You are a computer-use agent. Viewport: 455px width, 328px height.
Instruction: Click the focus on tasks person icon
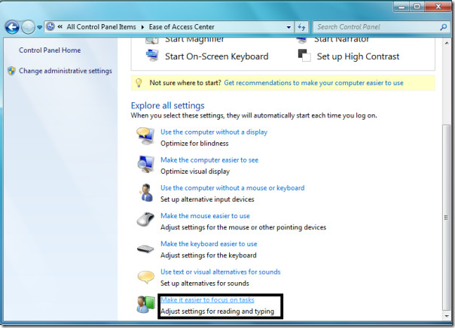pyautogui.click(x=145, y=305)
